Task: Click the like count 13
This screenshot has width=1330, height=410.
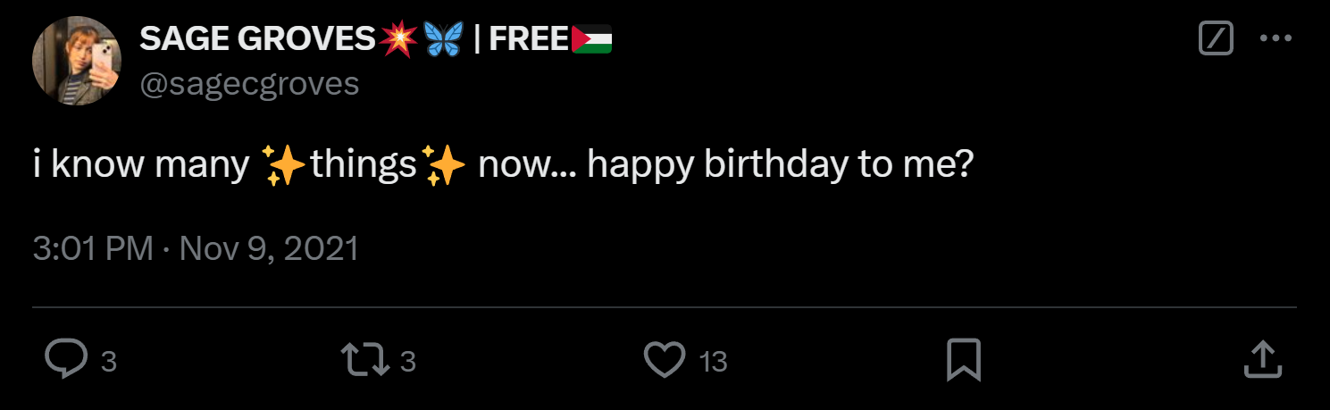Action: tap(713, 362)
